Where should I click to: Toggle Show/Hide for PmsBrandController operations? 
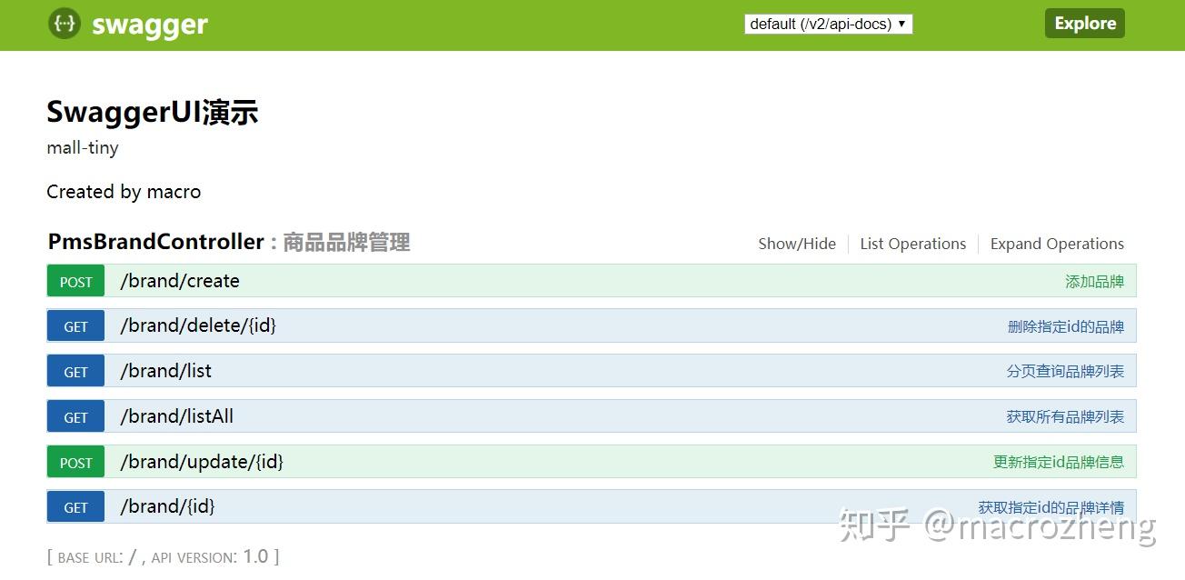[x=797, y=244]
